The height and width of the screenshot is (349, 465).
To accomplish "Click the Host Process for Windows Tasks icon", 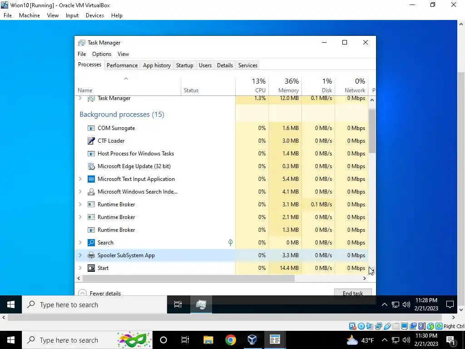I will tap(91, 154).
